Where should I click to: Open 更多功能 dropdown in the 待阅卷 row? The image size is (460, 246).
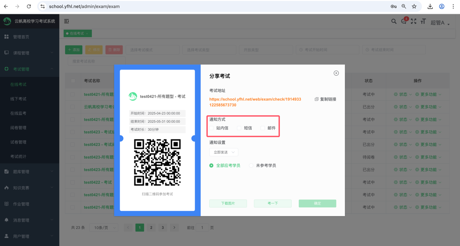(428, 157)
